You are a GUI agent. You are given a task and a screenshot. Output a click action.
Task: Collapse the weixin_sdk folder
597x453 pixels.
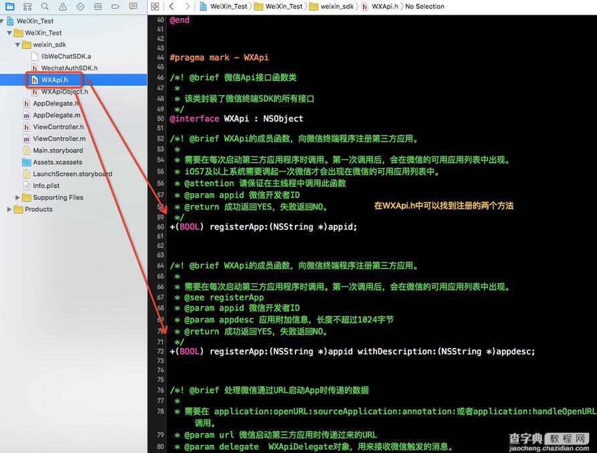point(17,45)
